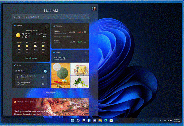The width and height of the screenshot is (184, 126).
Task: Open File Explorer from the taskbar
Action: [100, 120]
